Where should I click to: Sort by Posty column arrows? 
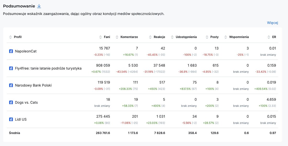click(207, 37)
